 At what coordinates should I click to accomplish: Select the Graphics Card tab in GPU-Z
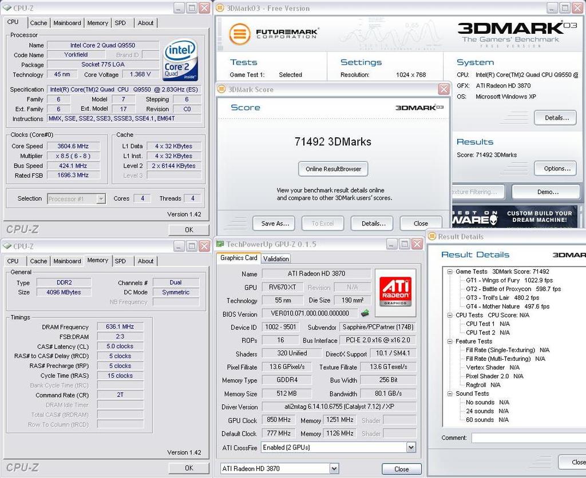click(x=239, y=258)
